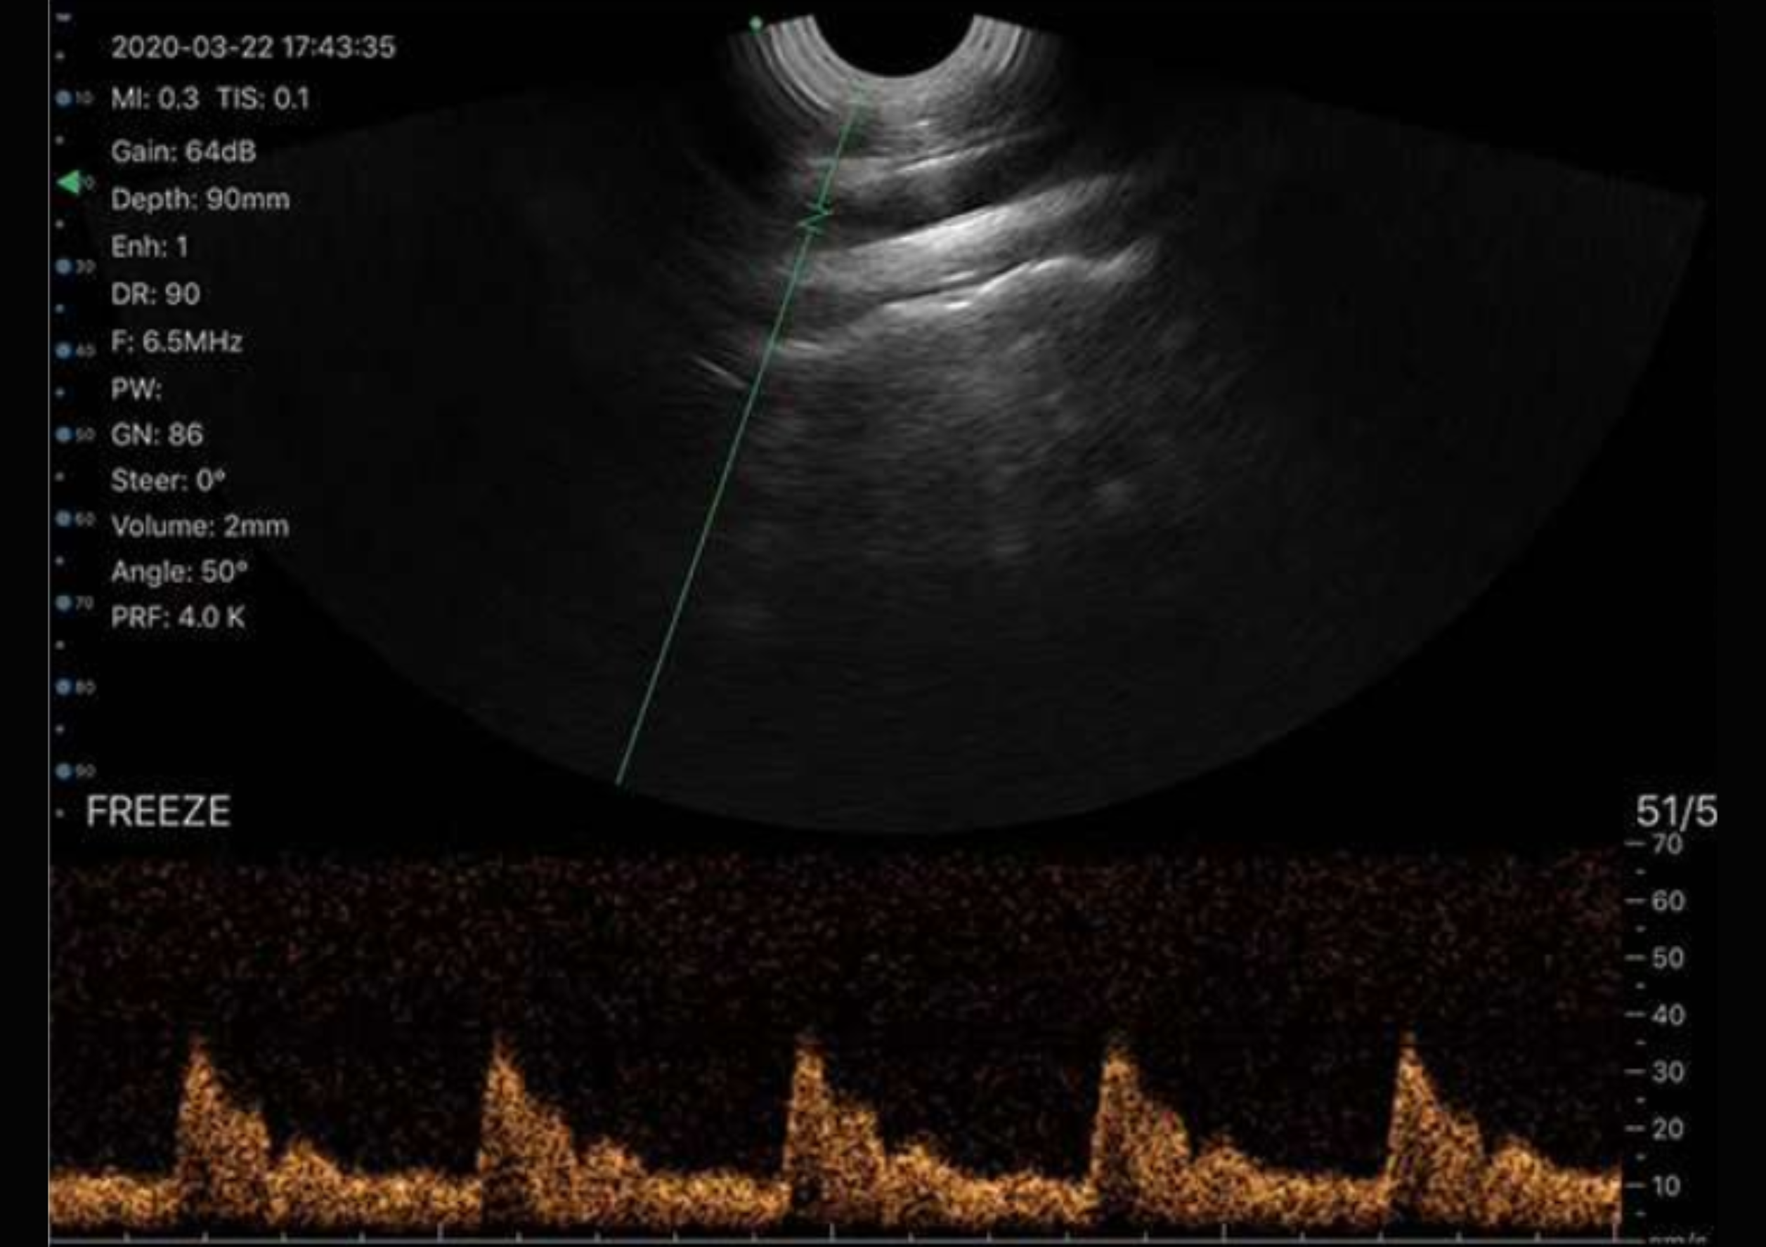The height and width of the screenshot is (1247, 1766).
Task: Click the PRF: 4.0 K readout
Action: pos(178,618)
